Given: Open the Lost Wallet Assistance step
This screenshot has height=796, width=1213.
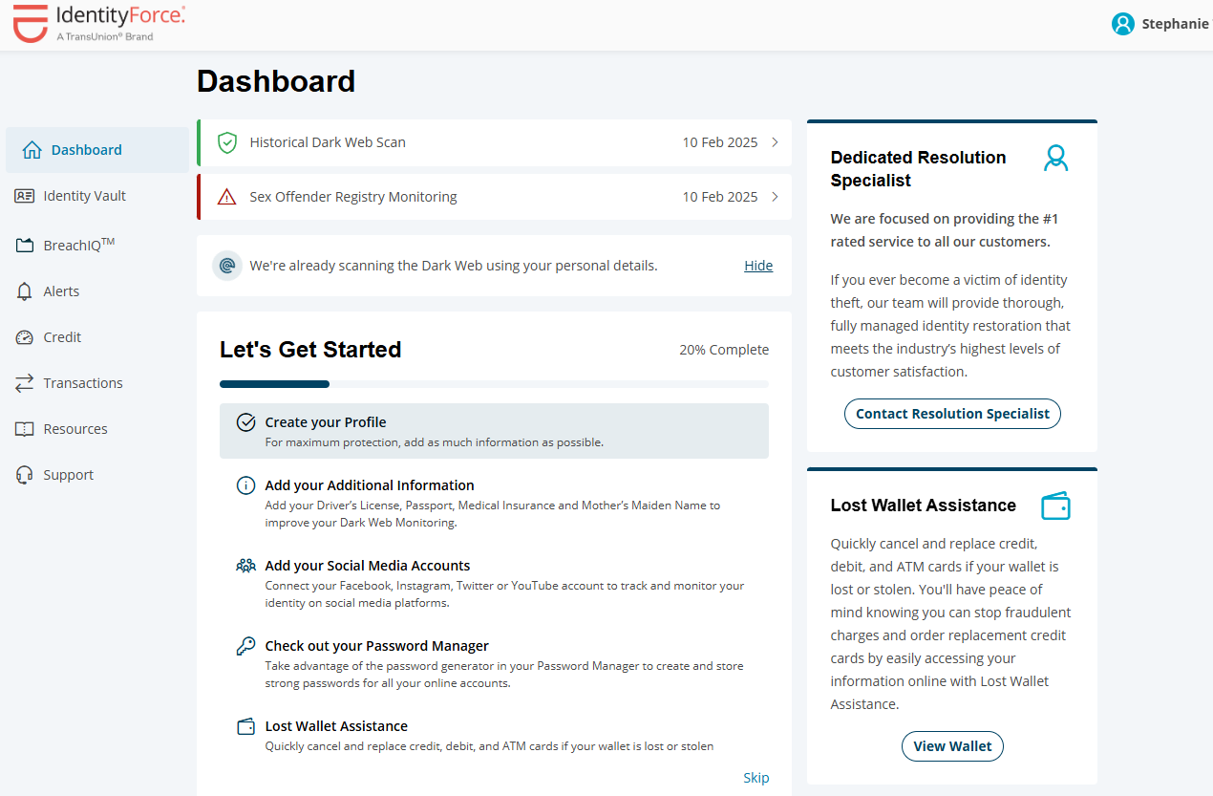Looking at the screenshot, I should click(494, 735).
